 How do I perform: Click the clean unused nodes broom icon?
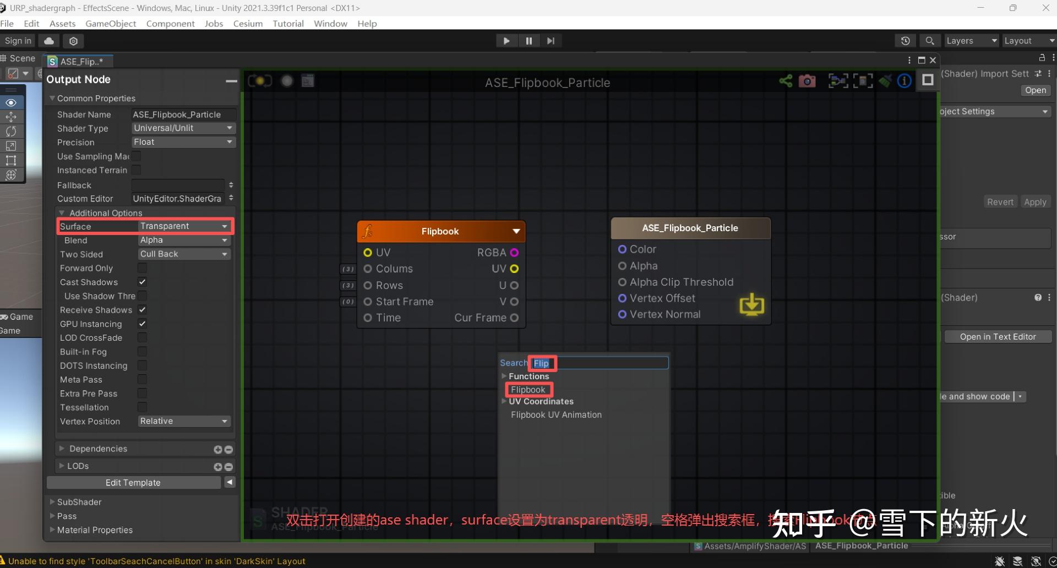point(885,80)
